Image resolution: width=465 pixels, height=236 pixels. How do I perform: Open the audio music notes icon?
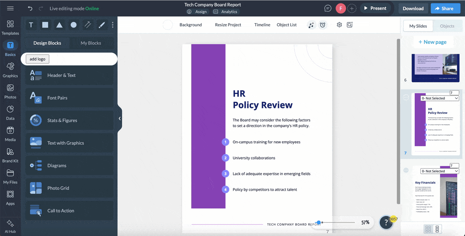(311, 25)
